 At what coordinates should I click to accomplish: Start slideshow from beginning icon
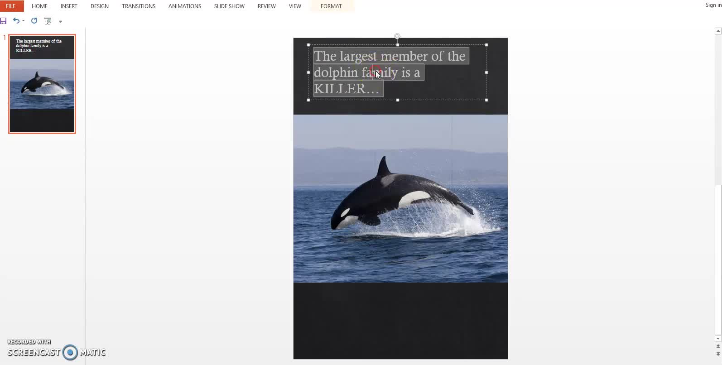tap(48, 21)
